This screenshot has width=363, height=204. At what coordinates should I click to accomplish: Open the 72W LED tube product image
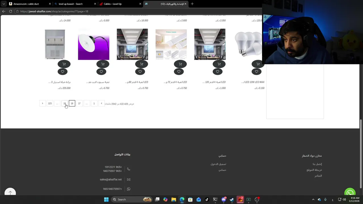[x=171, y=44]
